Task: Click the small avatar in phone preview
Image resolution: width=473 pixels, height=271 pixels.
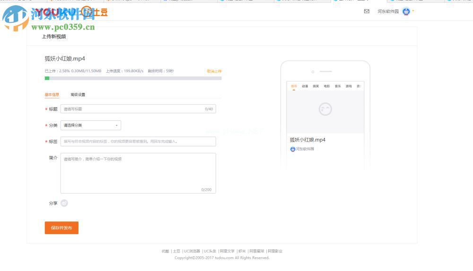Action: [x=293, y=149]
